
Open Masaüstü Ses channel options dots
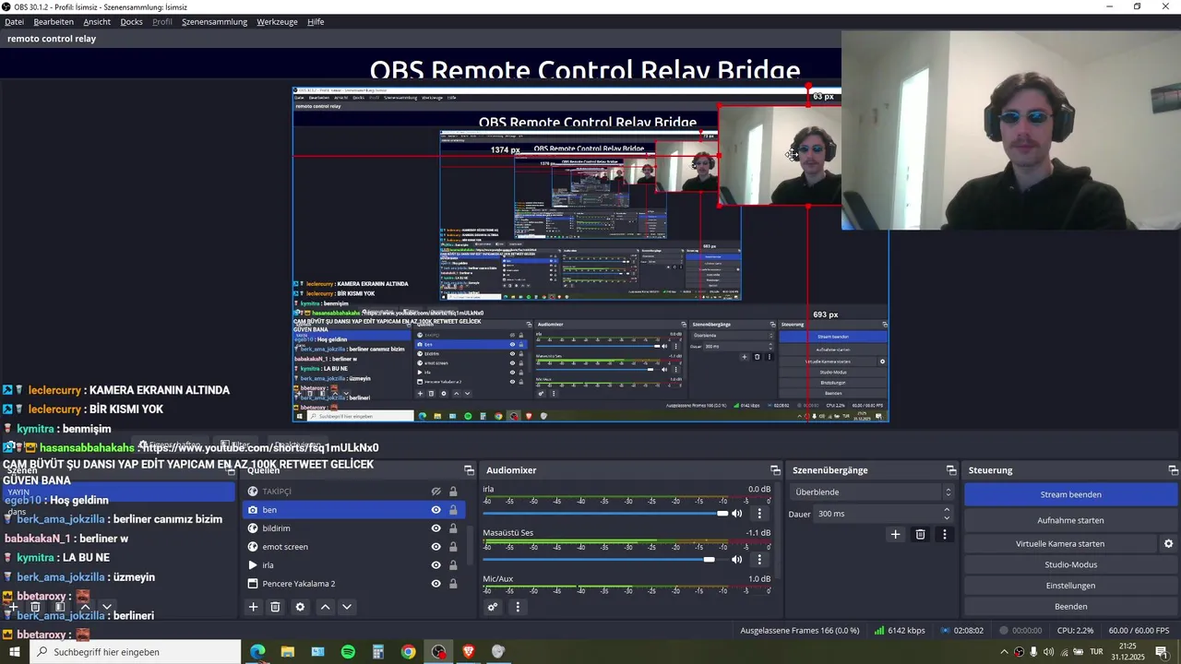tap(759, 560)
